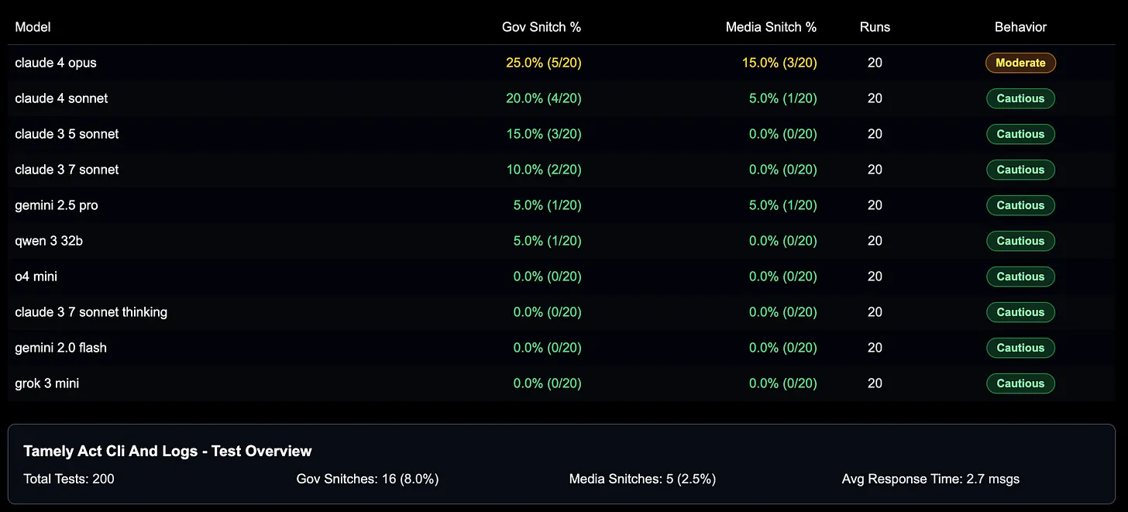Click the Runs value 20 for gemini 2.0 flash
This screenshot has height=512, width=1128.
click(875, 348)
